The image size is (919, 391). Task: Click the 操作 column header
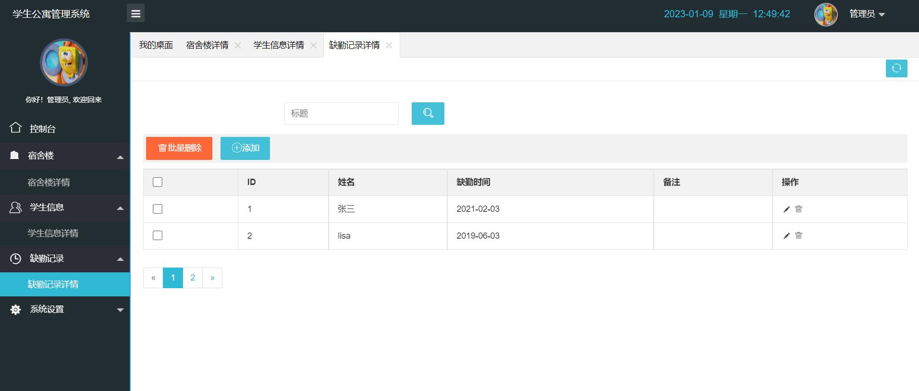[840, 182]
